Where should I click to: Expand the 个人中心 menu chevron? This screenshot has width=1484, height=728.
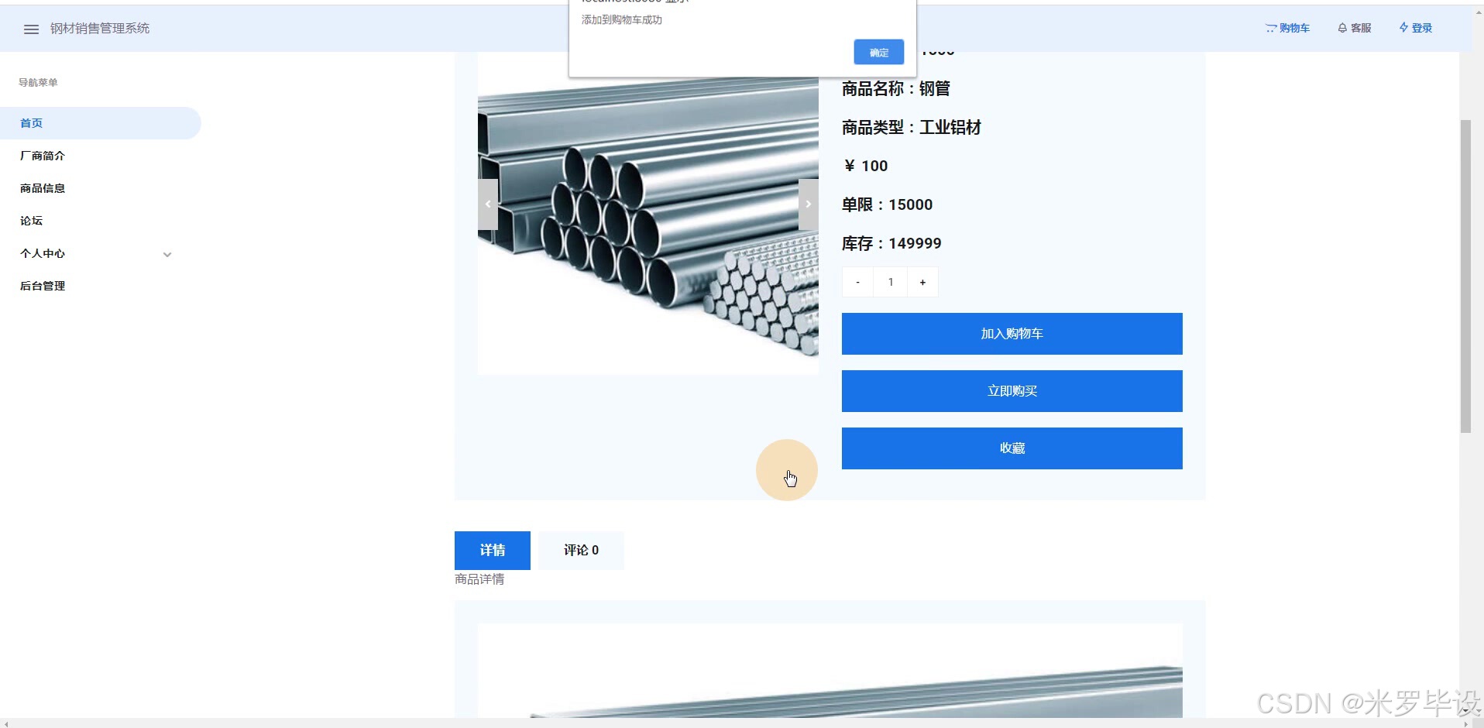pos(167,254)
